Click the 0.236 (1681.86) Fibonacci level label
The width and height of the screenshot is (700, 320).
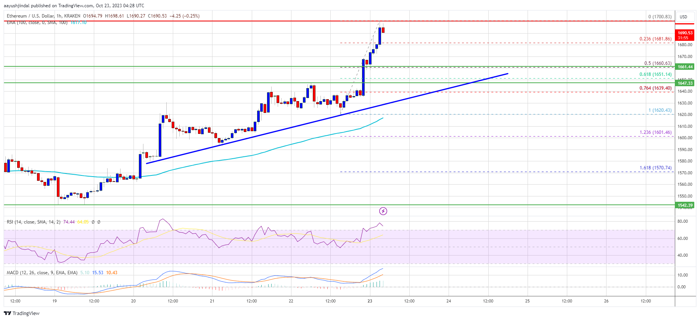(x=655, y=39)
